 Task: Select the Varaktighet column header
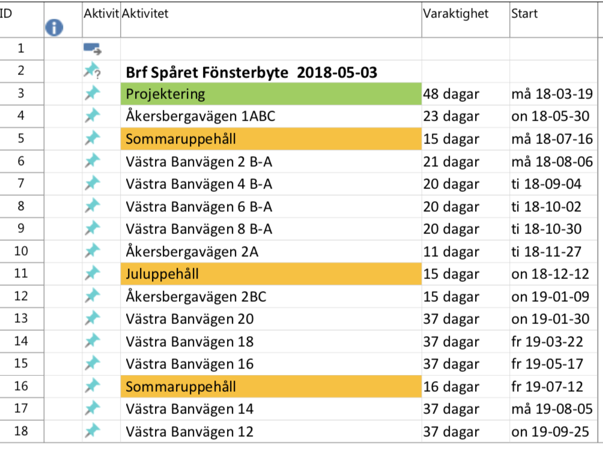point(456,14)
